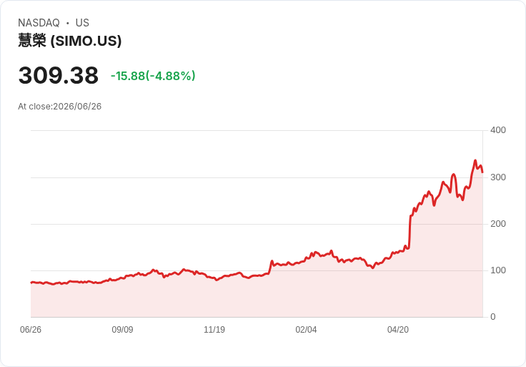
Task: Click the 400 price axis label
Action: [498, 130]
